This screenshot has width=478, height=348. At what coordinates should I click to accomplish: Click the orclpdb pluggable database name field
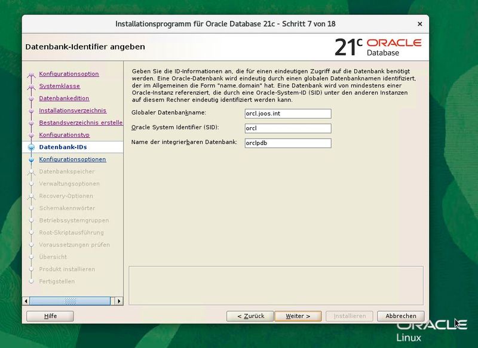[288, 143]
